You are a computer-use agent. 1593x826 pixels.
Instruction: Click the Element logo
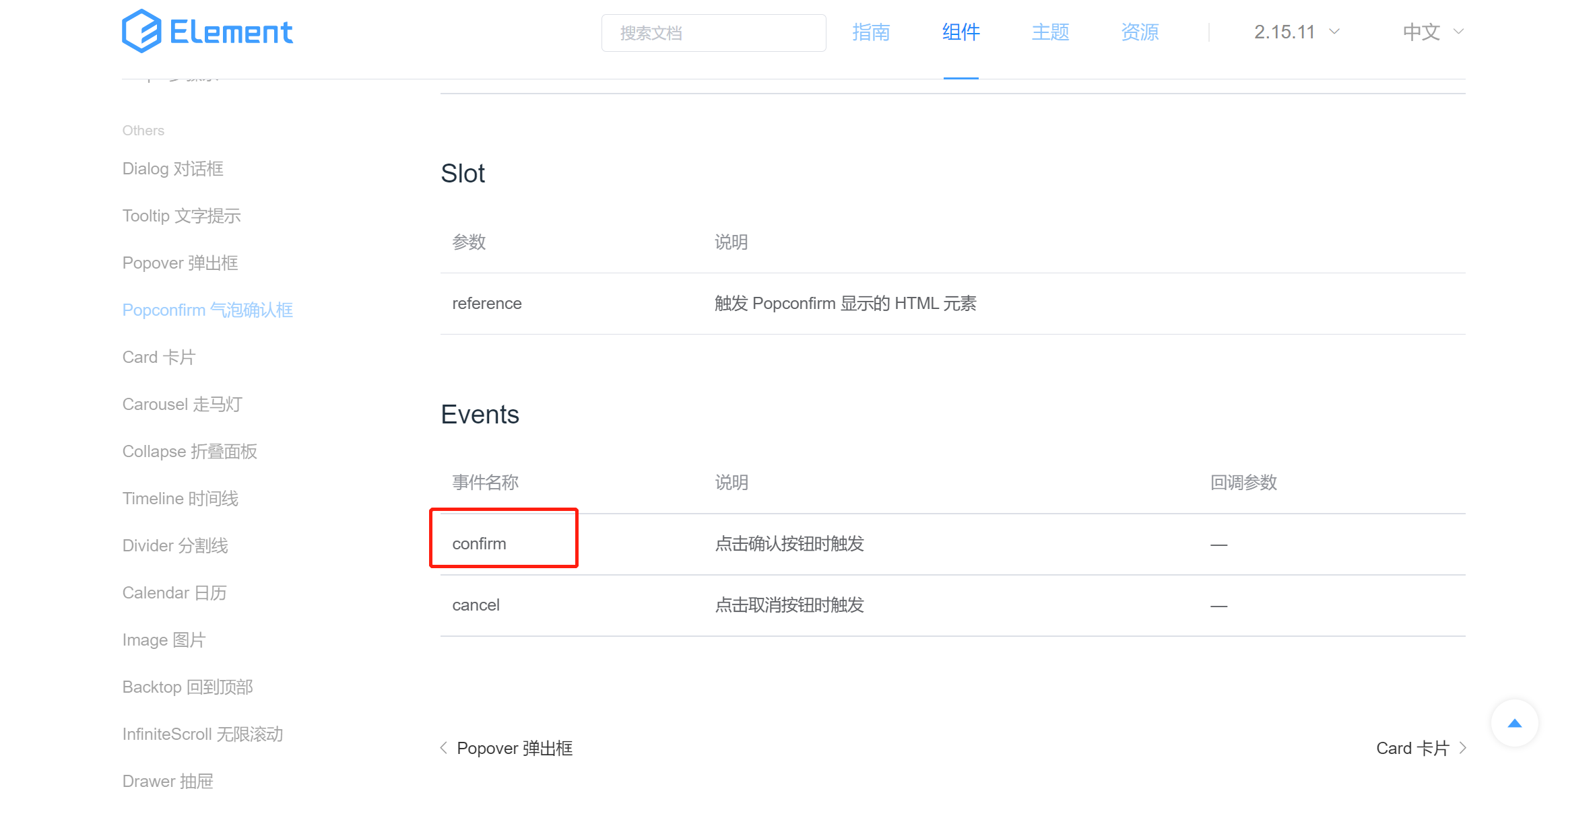point(207,32)
